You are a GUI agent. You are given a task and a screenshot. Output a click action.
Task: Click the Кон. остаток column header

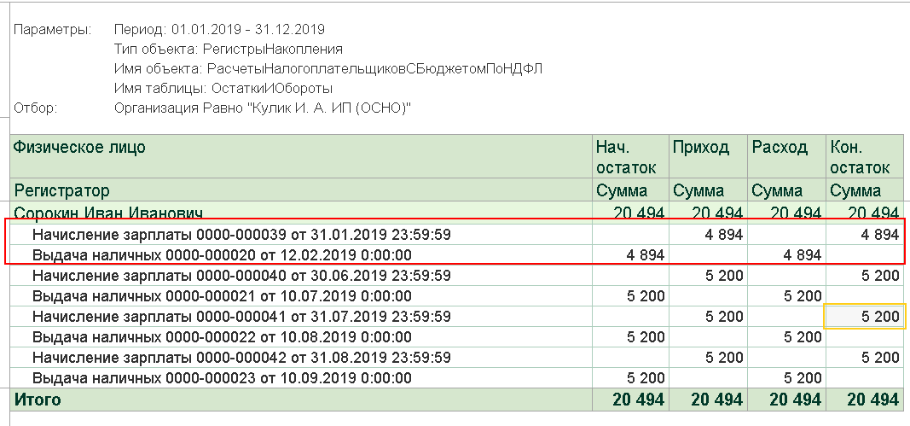coord(865,156)
